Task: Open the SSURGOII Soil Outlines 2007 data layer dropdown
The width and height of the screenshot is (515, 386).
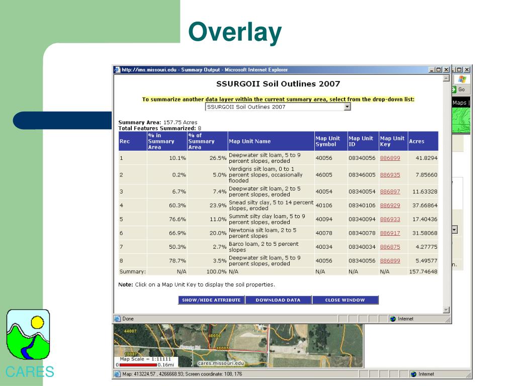Action: (278, 107)
